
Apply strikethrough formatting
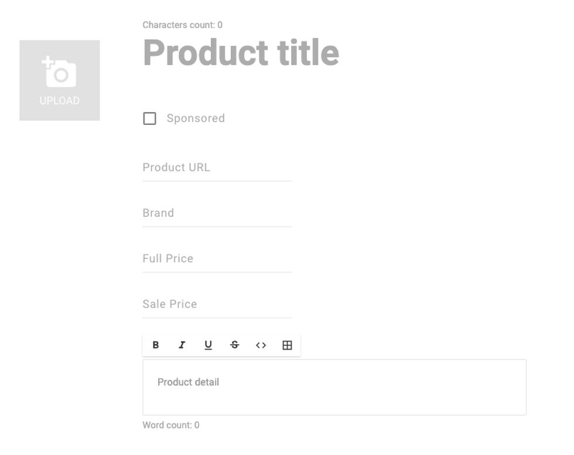point(235,345)
